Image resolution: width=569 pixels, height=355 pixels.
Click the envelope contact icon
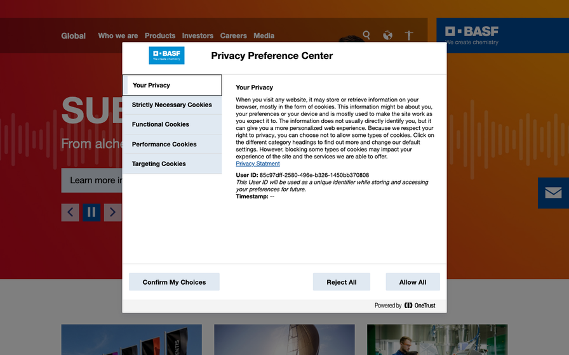(x=553, y=193)
